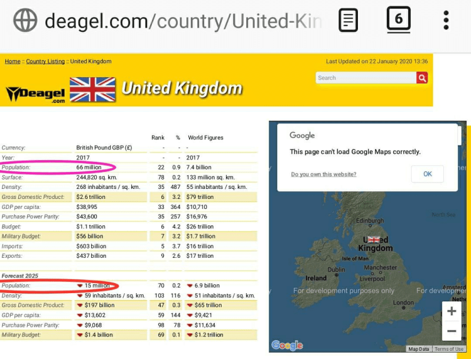Click the 'London' label on the map
The width and height of the screenshot is (471, 359).
tap(403, 303)
